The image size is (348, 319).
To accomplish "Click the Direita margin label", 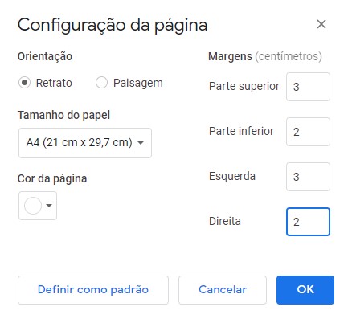I will 225,222.
